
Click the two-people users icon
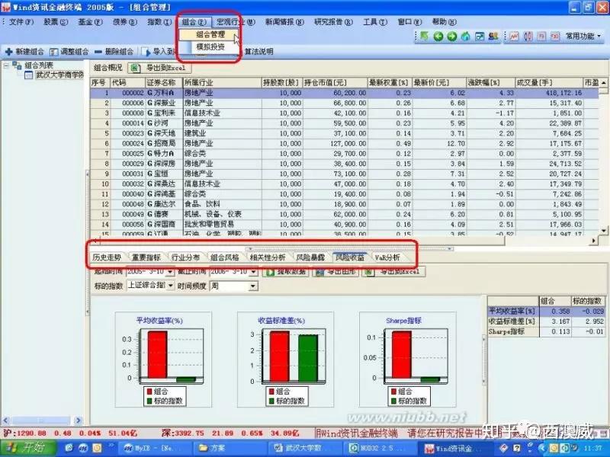coord(493,36)
